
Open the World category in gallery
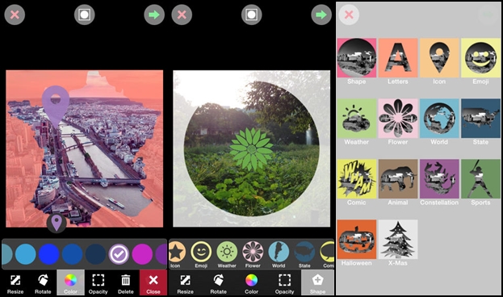coord(439,122)
